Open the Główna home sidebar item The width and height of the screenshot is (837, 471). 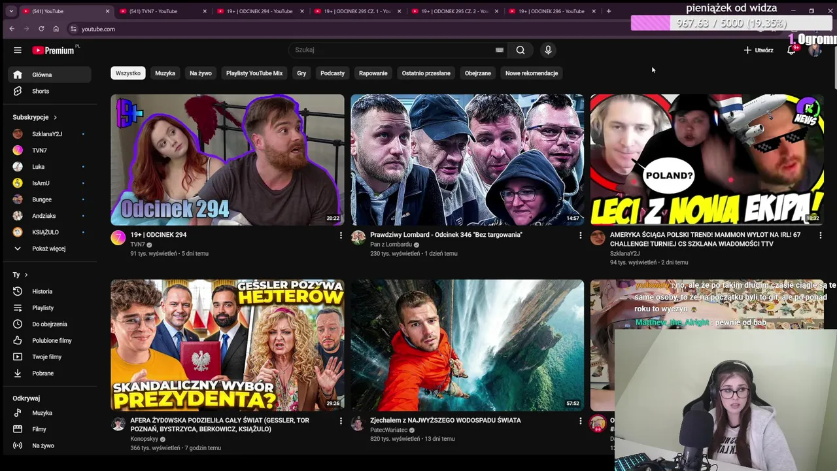50,75
